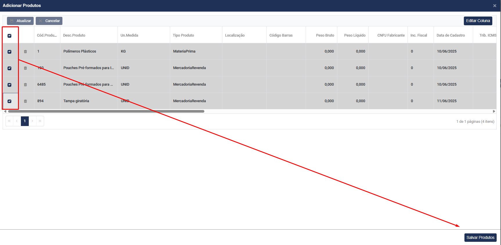Click the horizontal scrollbar thumb
This screenshot has width=501, height=245.
(106, 111)
